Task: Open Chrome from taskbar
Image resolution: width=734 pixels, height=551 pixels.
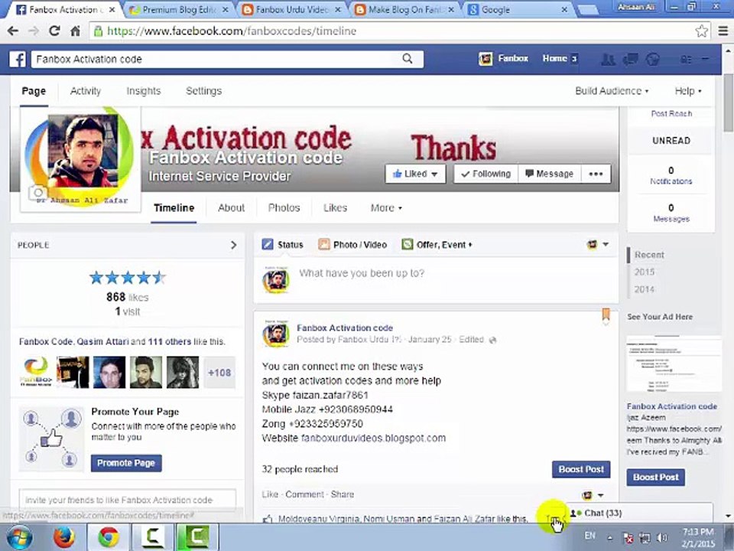Action: (108, 537)
